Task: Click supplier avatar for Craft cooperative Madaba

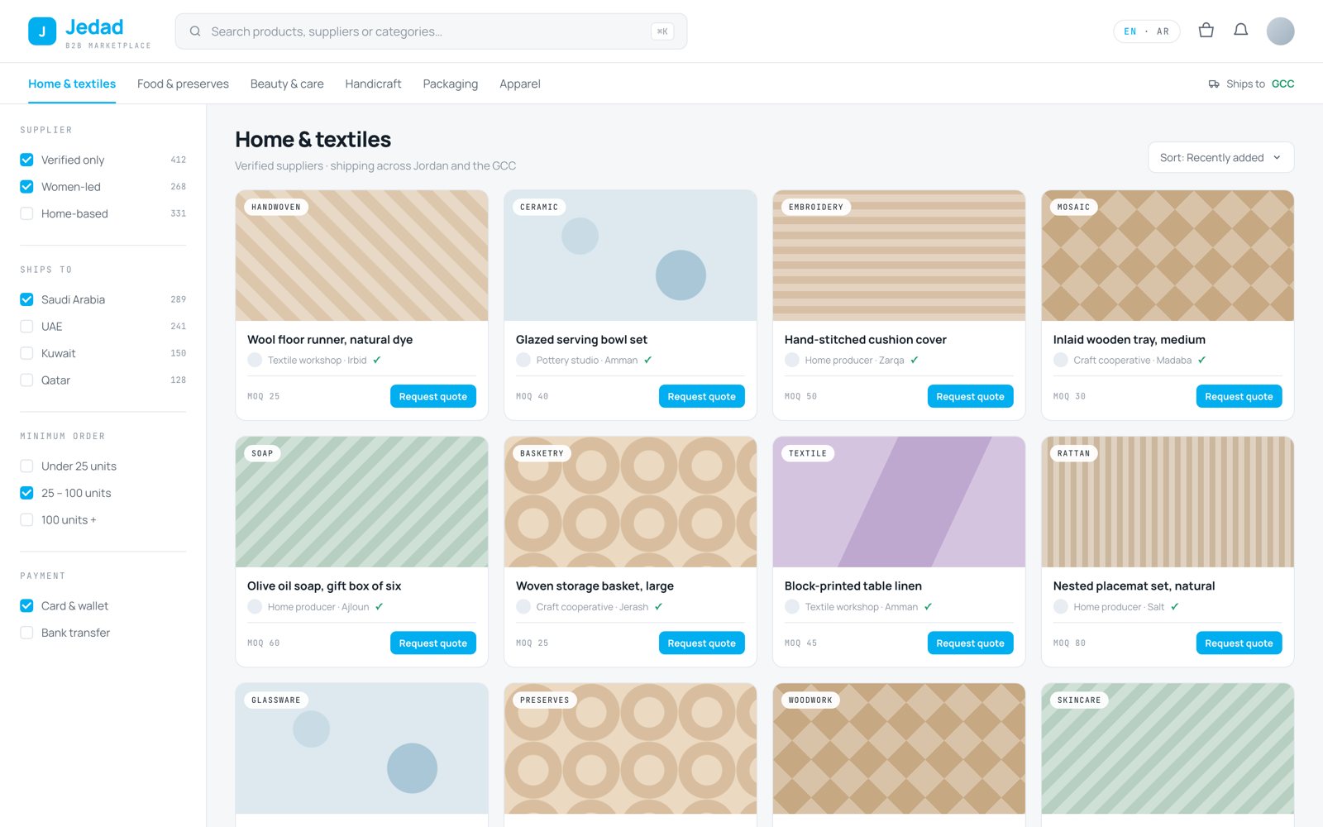Action: click(x=1061, y=360)
